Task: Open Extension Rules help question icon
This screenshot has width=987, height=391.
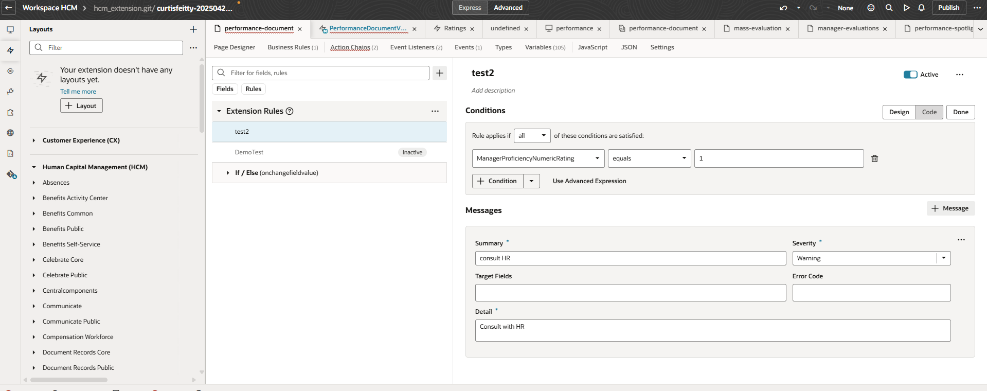Action: click(290, 111)
